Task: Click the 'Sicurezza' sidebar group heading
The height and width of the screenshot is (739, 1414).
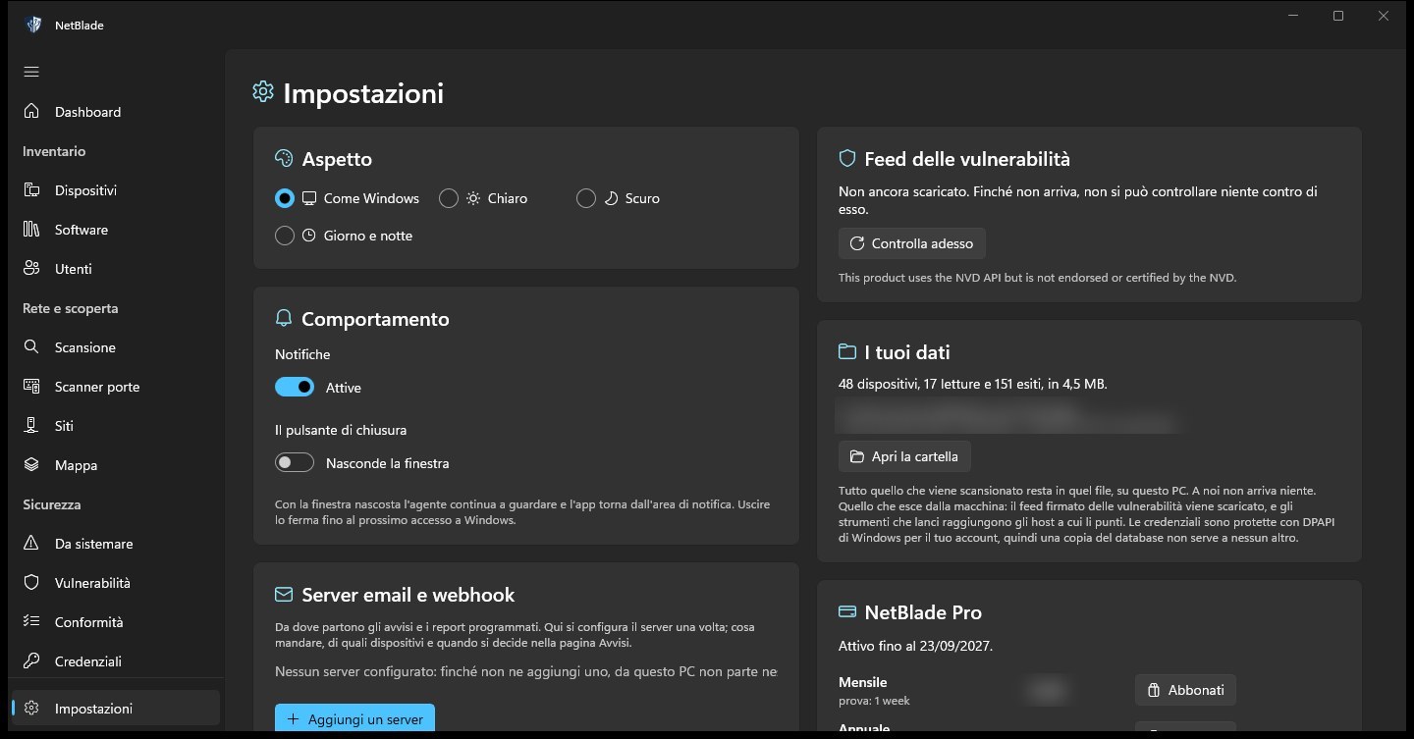Action: pyautogui.click(x=52, y=504)
